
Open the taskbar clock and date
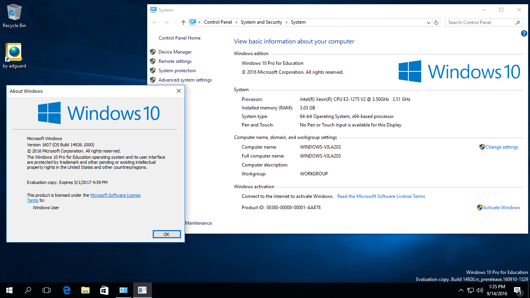(497, 290)
